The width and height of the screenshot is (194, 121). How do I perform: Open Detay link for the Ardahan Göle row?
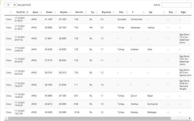click(9, 49)
